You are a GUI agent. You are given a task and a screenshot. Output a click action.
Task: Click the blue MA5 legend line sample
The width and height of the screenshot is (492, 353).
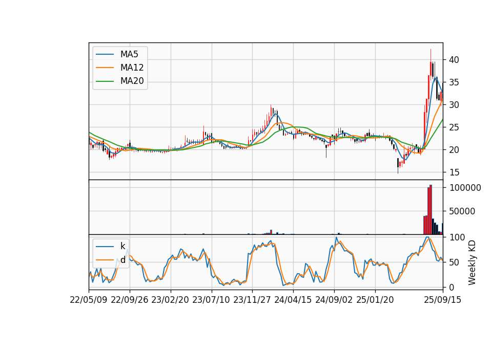tap(105, 54)
